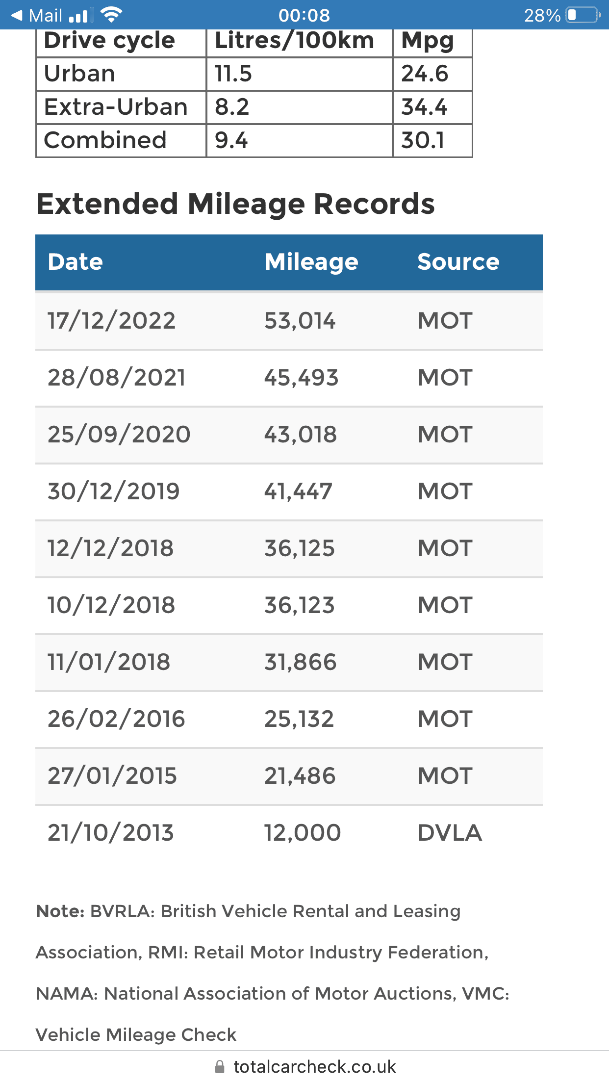Open the totalcarcheck.co.uk address bar
This screenshot has width=609, height=1083.
point(305,1067)
